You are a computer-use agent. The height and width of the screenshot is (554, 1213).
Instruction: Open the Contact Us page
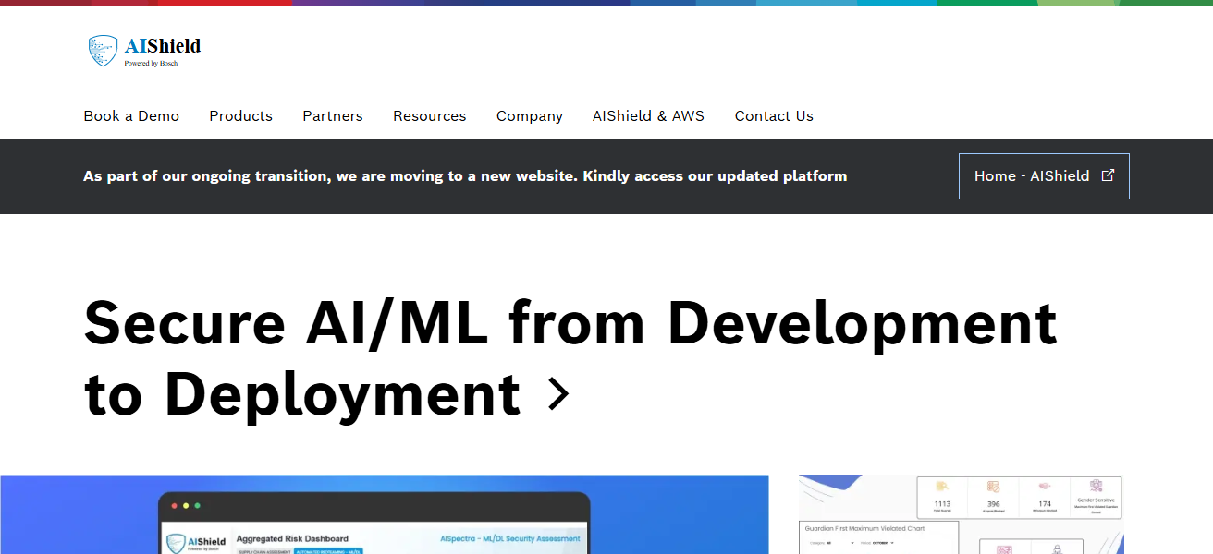pos(774,116)
